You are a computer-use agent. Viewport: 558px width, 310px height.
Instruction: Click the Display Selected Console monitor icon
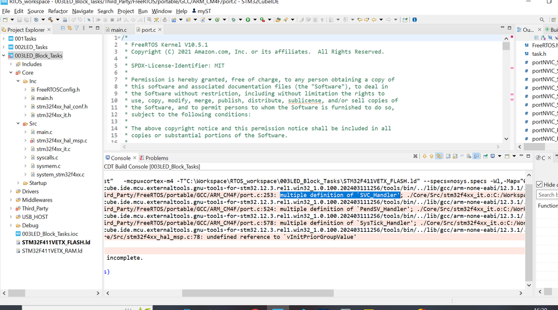pos(493,156)
